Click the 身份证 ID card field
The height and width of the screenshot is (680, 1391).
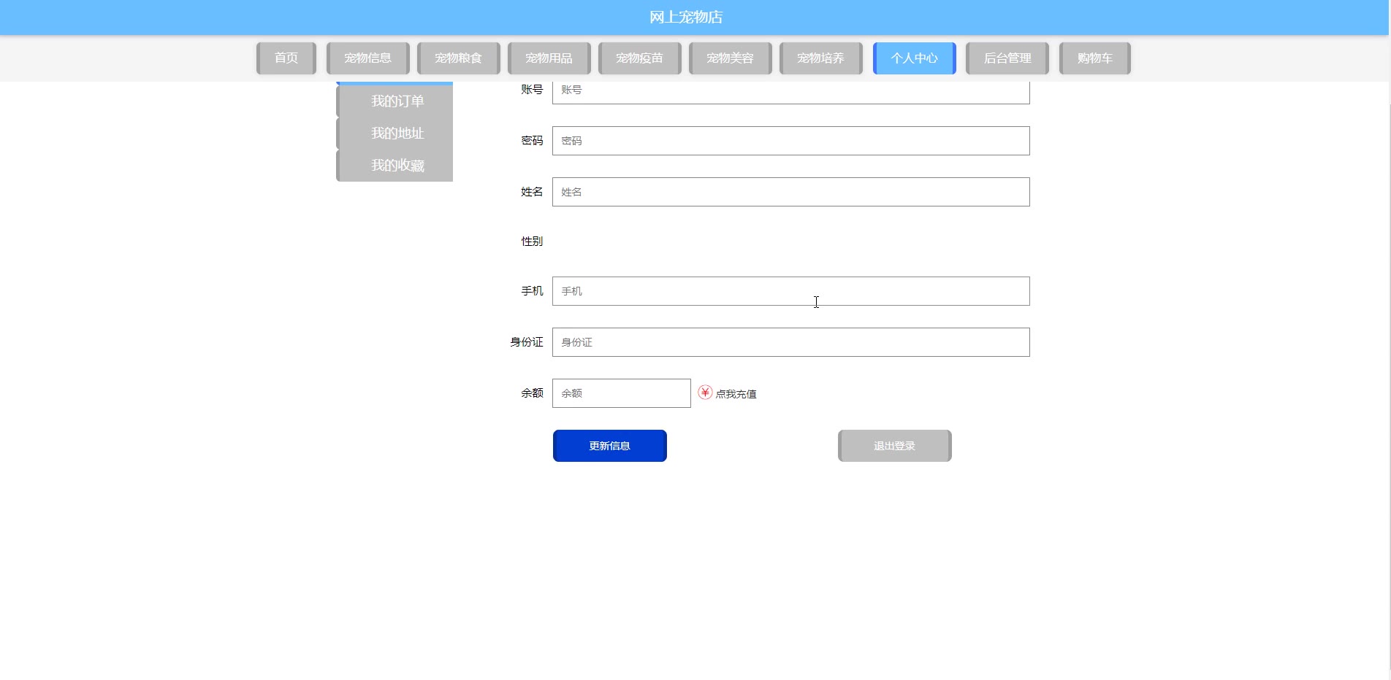tap(791, 342)
